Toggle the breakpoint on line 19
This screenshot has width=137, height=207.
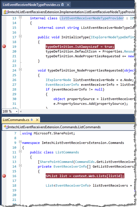[4, 46]
